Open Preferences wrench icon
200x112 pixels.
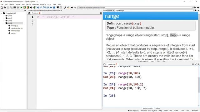coord(65,7)
